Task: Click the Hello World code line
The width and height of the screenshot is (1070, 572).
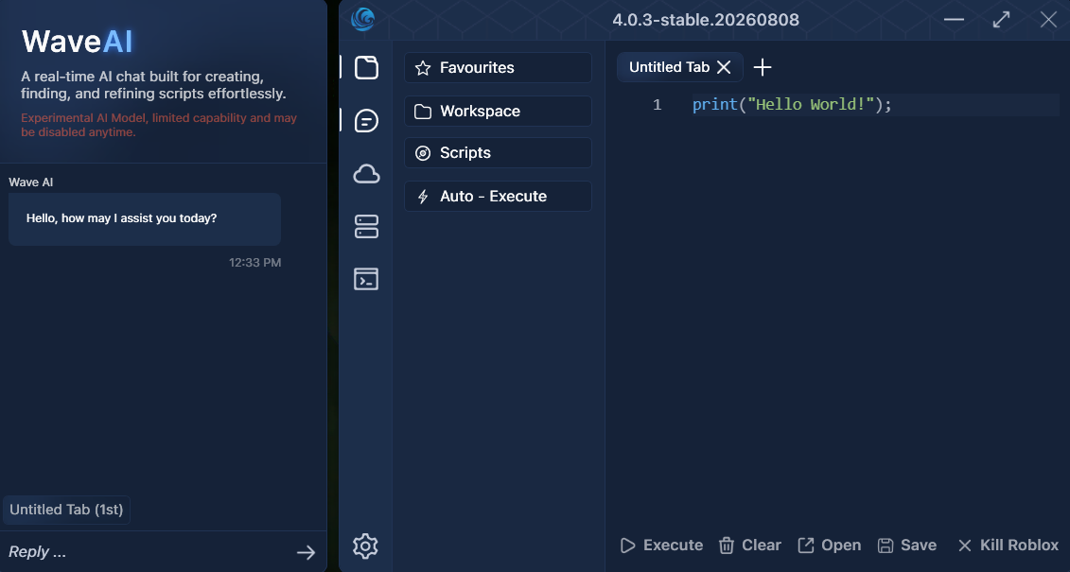Action: click(792, 104)
